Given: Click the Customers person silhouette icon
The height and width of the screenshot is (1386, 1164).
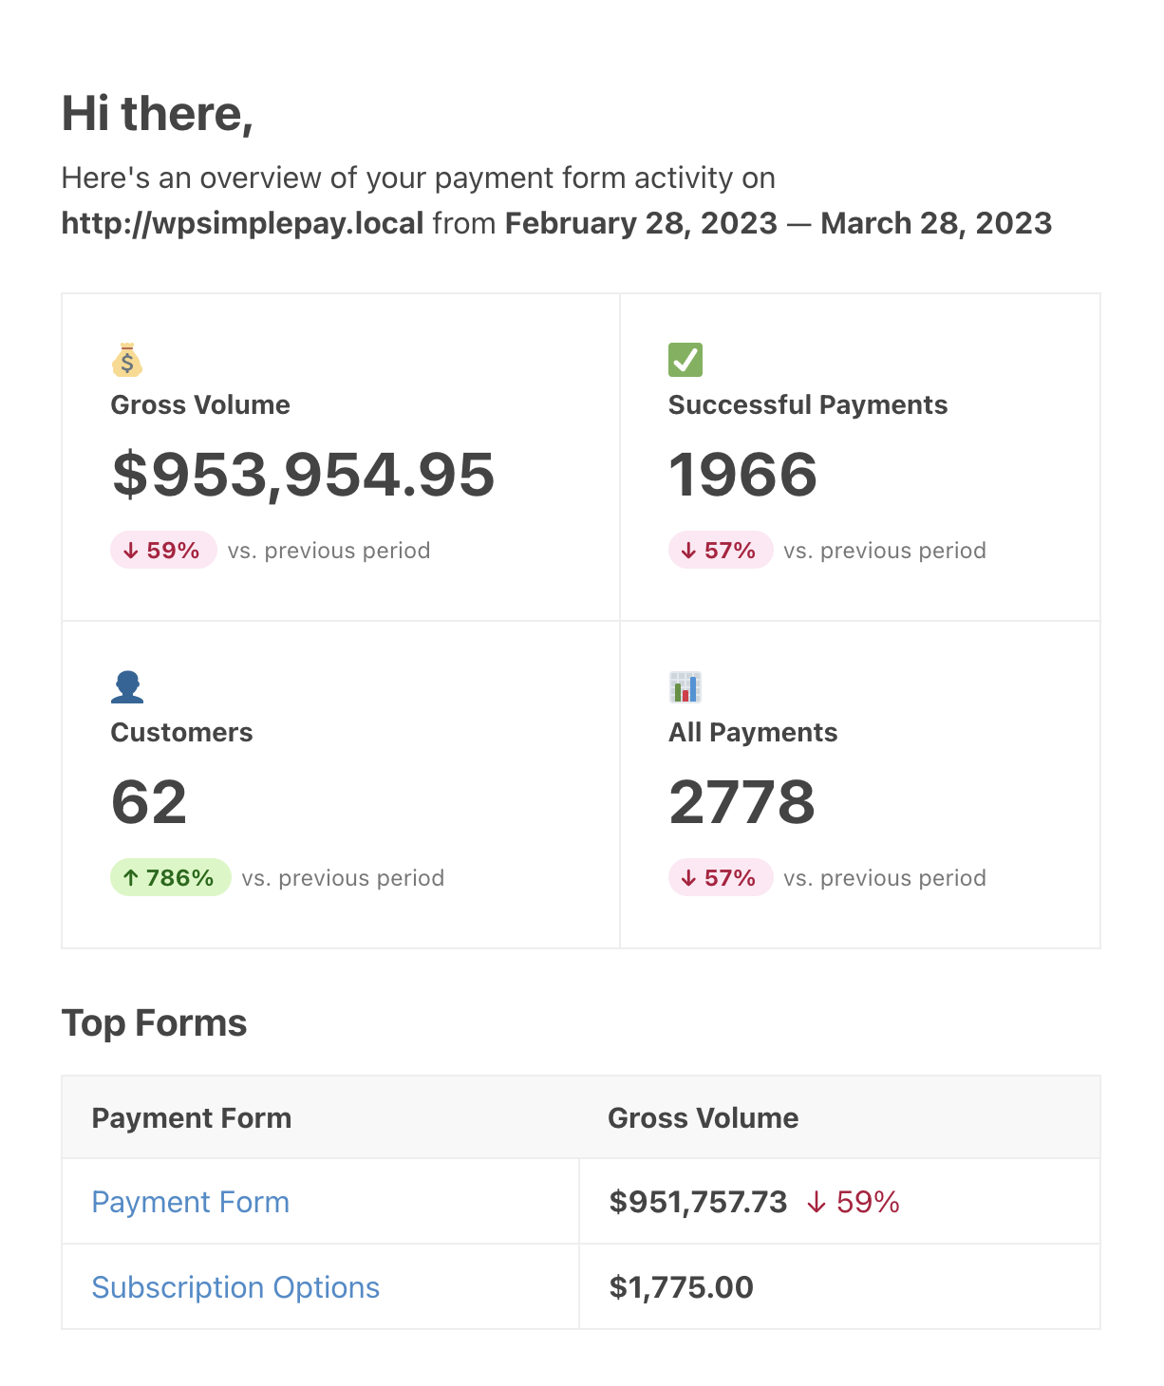Looking at the screenshot, I should pyautogui.click(x=126, y=687).
